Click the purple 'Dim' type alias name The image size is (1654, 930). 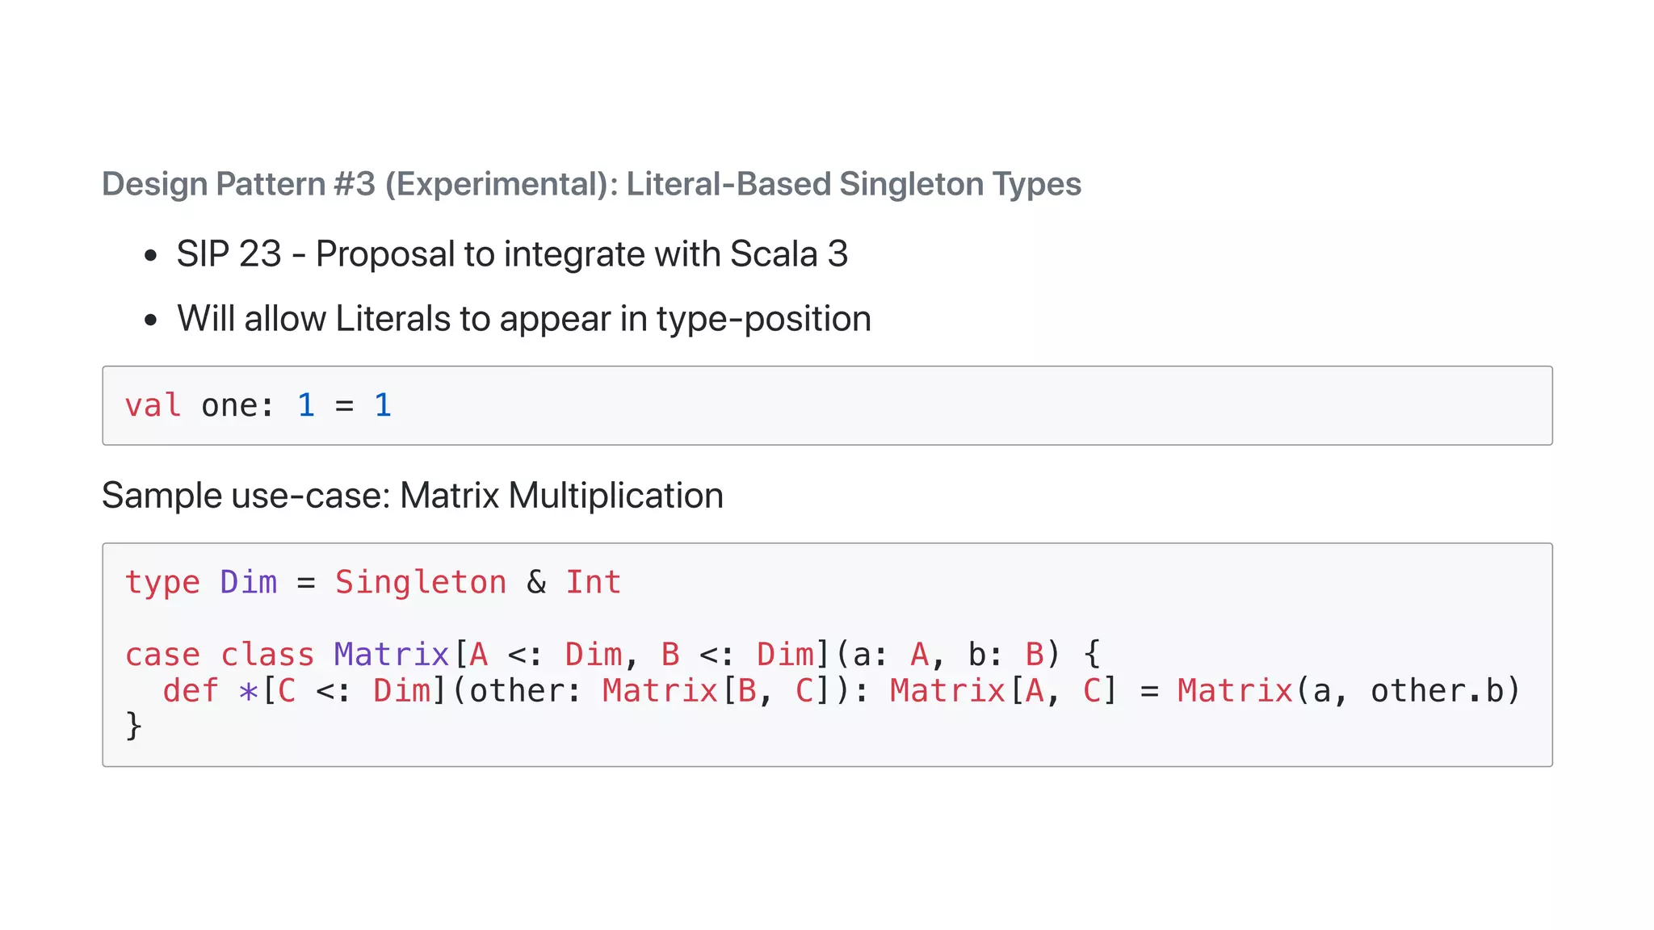click(249, 582)
